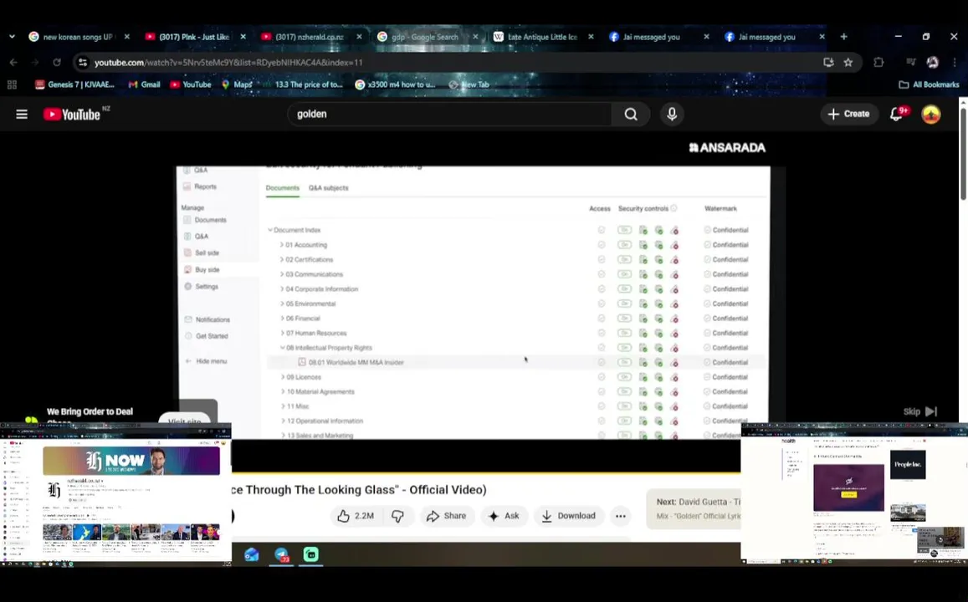The width and height of the screenshot is (968, 602).
Task: Open the All Bookmarks folder
Action: click(930, 84)
